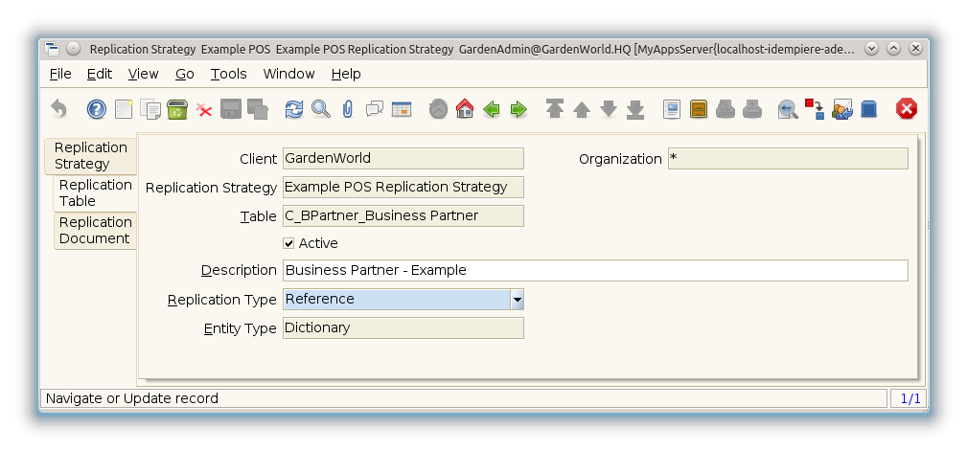Open the Go menu
Image resolution: width=968 pixels, height=451 pixels.
[x=185, y=74]
